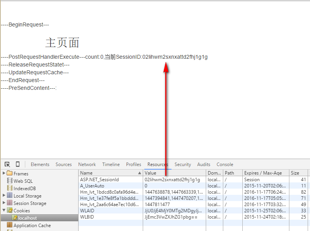
Task: Switch to the Console tab
Action: pos(225,164)
